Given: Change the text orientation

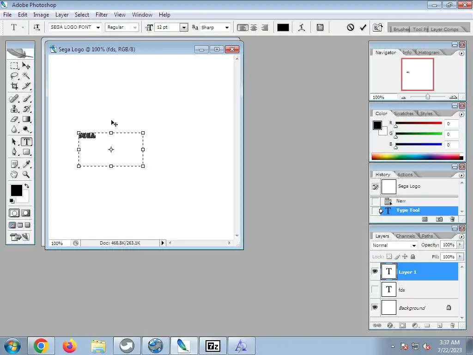Looking at the screenshot, I should 36,27.
